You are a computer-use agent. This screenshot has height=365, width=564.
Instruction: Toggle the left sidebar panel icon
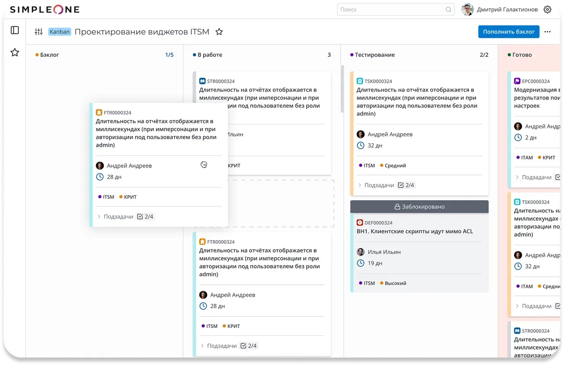(x=15, y=30)
